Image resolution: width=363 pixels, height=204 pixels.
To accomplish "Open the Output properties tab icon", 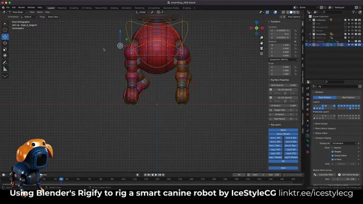I will 307,100.
